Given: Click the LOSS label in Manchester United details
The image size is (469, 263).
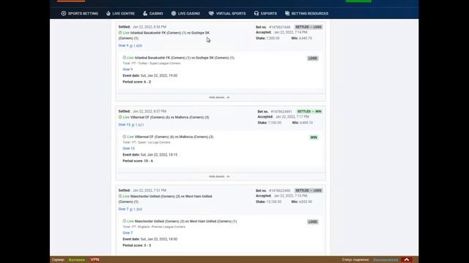Looking at the screenshot, I should pyautogui.click(x=313, y=221).
